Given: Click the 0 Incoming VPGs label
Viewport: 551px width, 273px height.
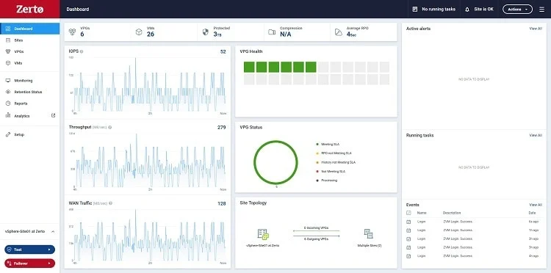Looking at the screenshot, I should [x=316, y=227].
